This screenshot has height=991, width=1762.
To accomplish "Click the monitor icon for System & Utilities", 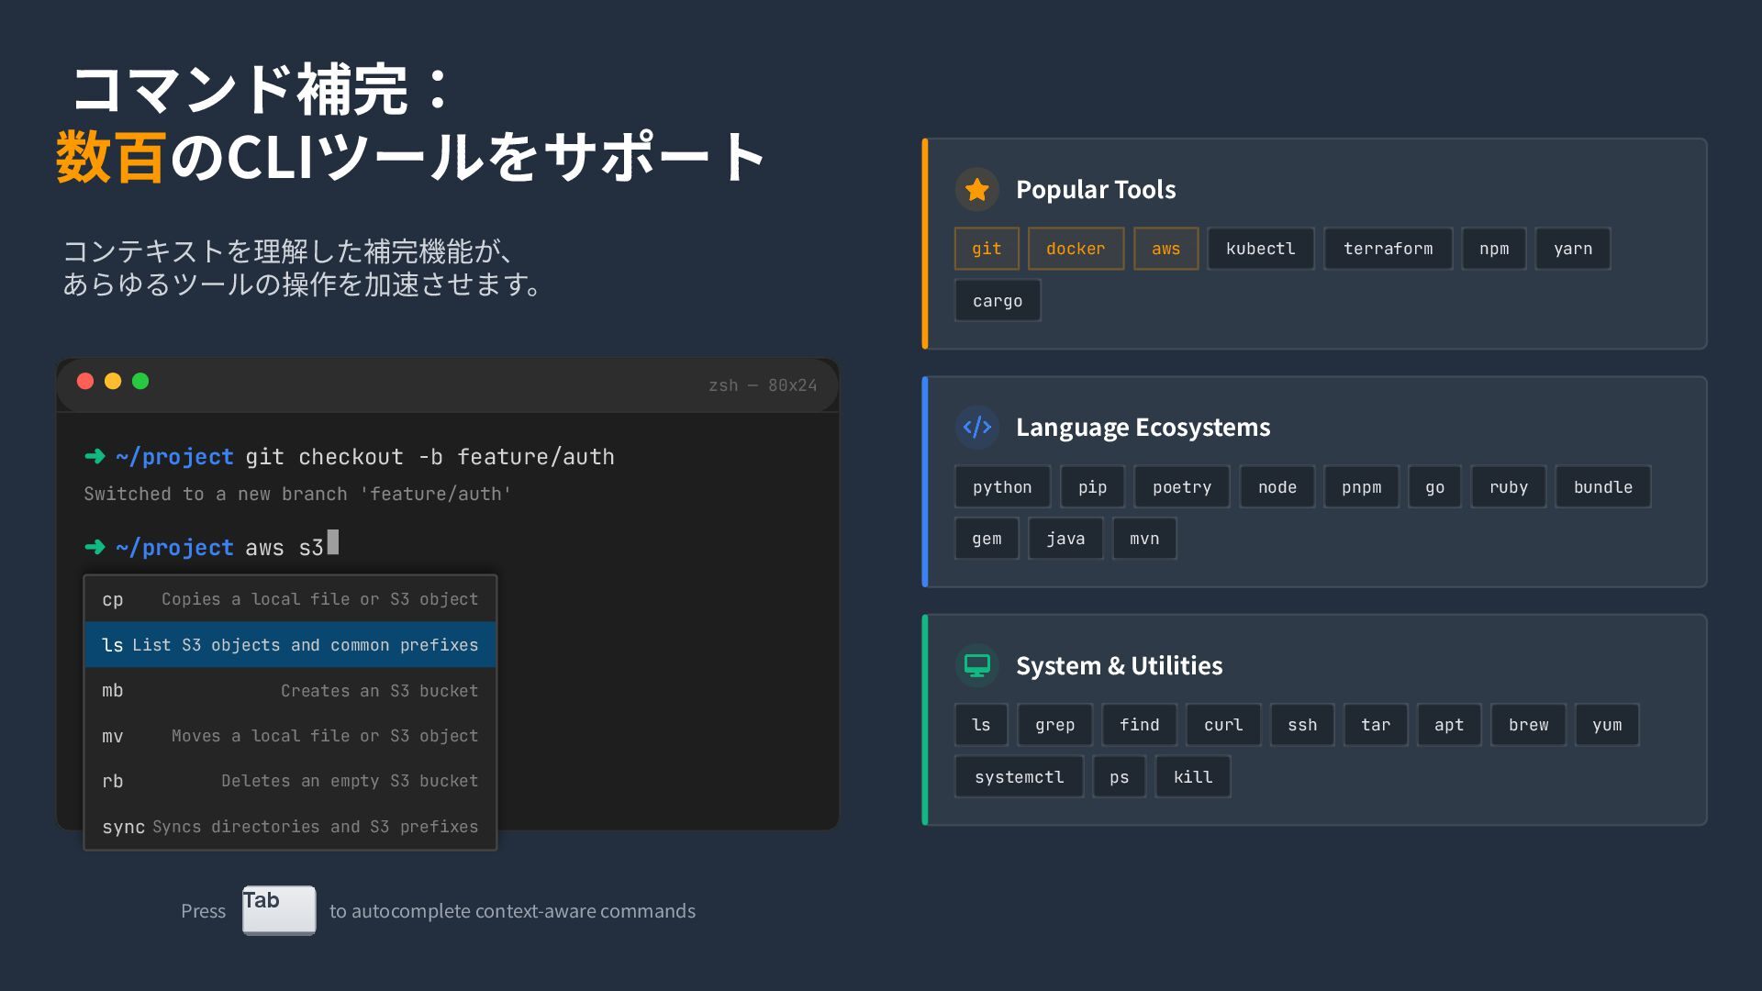I will click(976, 665).
